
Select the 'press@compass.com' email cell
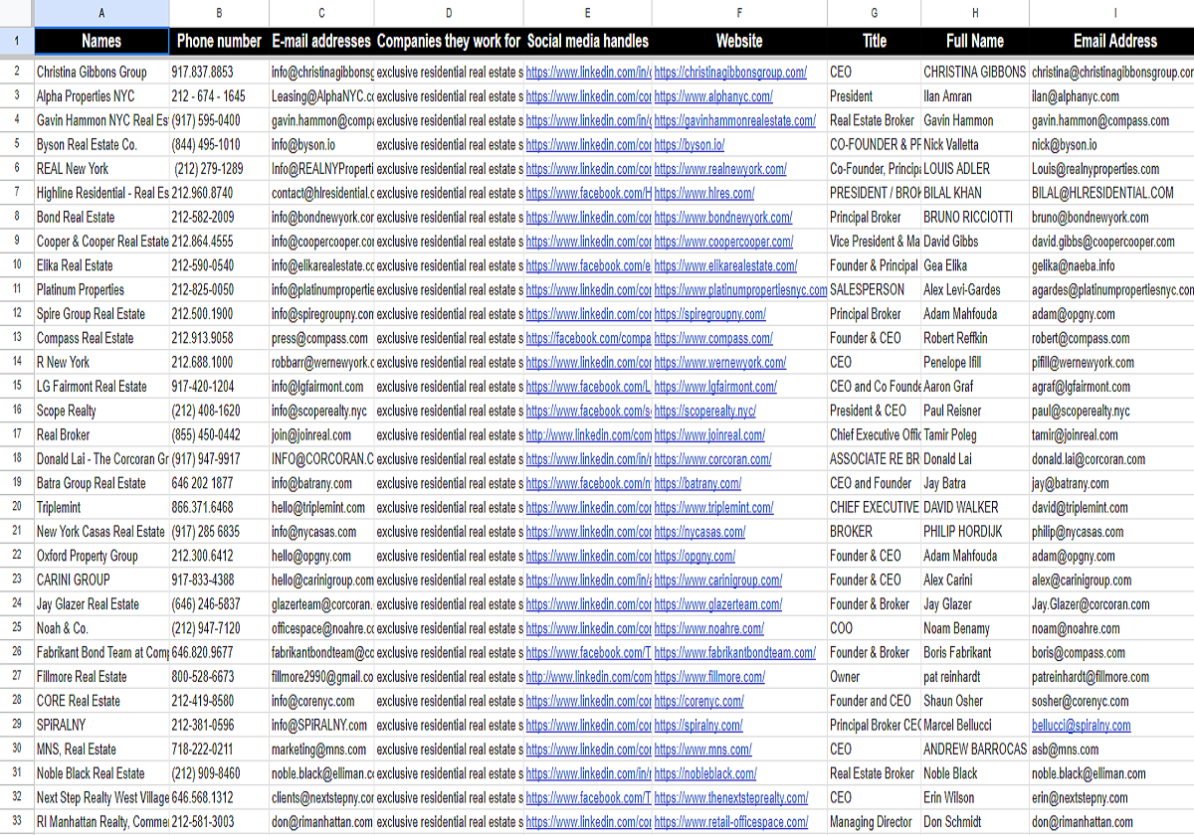point(321,338)
